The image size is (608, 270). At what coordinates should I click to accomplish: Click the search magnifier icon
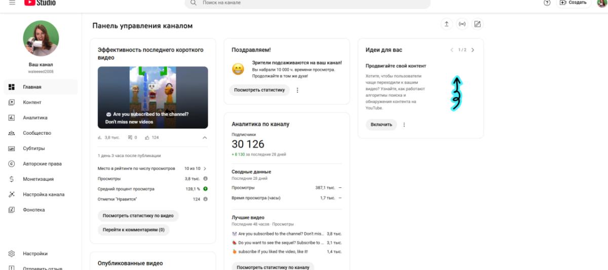click(x=193, y=3)
